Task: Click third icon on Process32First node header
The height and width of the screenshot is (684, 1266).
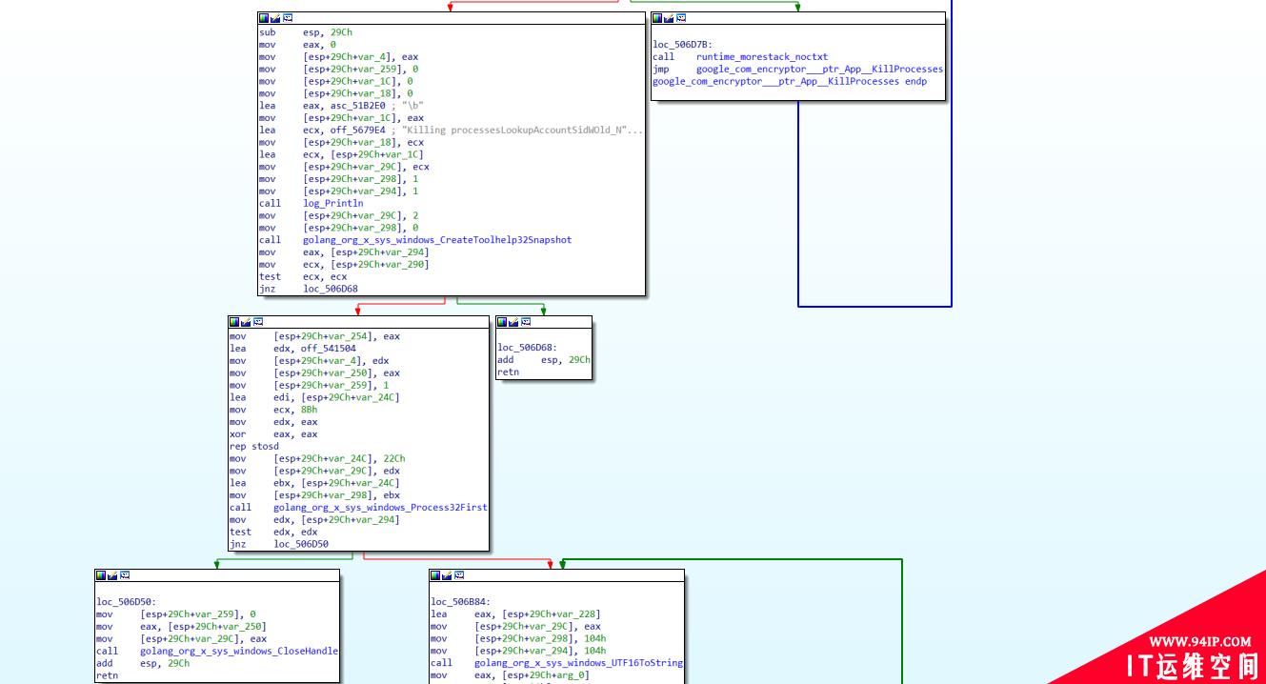Action: (x=257, y=322)
